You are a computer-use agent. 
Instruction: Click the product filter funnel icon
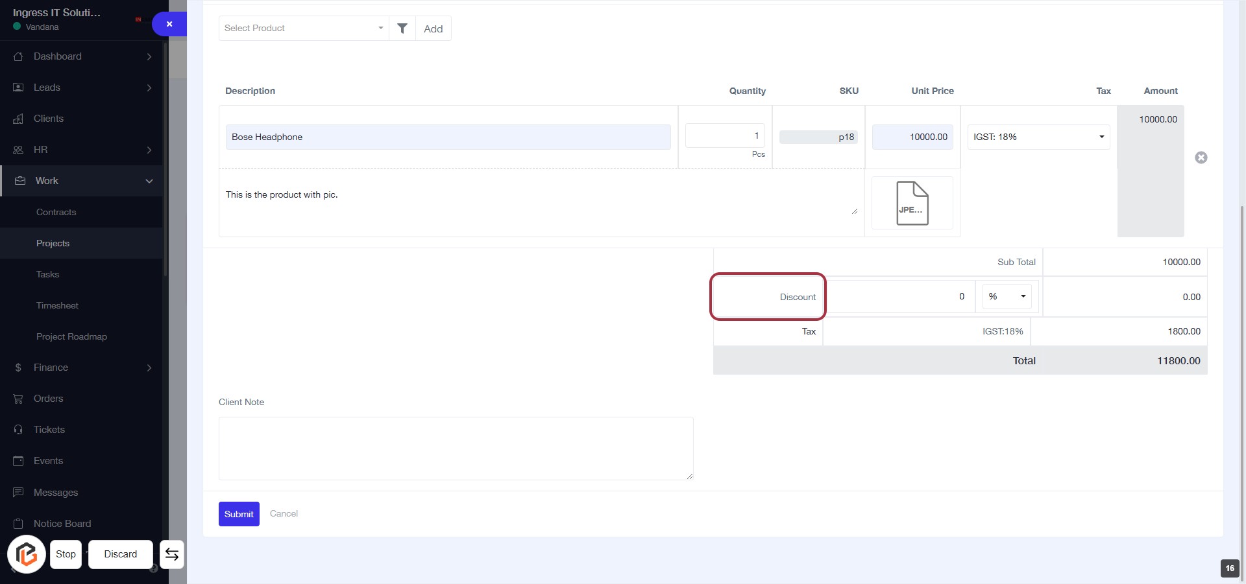point(402,28)
